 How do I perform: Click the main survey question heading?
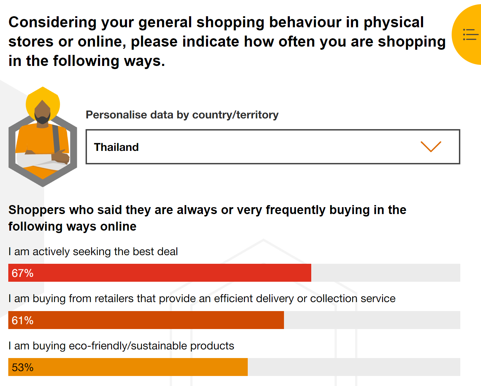[x=227, y=41]
